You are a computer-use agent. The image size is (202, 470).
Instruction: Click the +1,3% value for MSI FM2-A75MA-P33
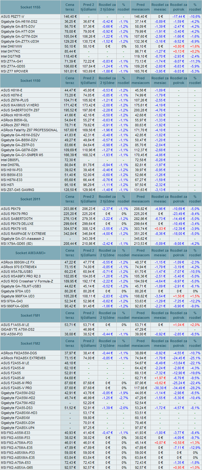[x=195, y=443]
